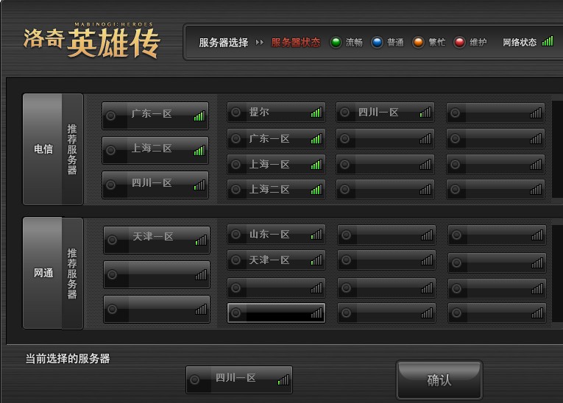The height and width of the screenshot is (403, 563).
Task: Click the 流畅 status text
Action: (x=354, y=43)
